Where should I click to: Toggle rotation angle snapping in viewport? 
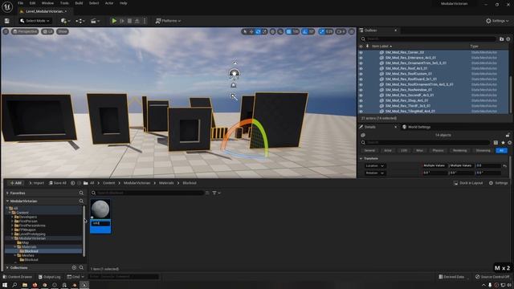pos(305,31)
